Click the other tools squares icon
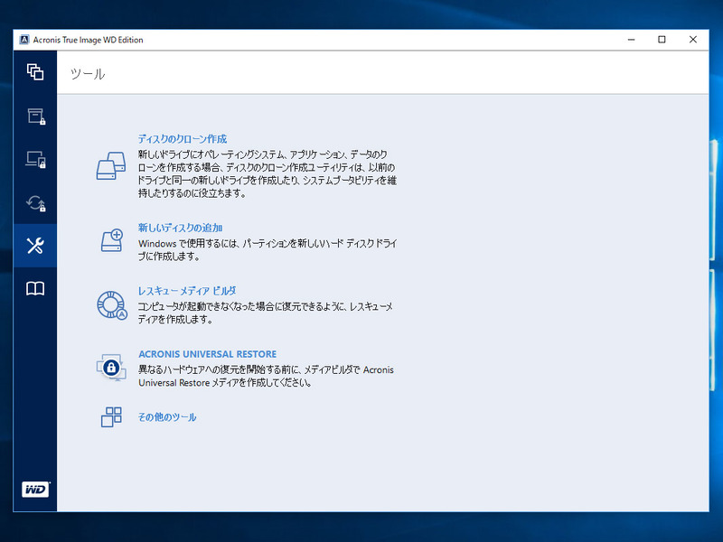 pyautogui.click(x=111, y=416)
